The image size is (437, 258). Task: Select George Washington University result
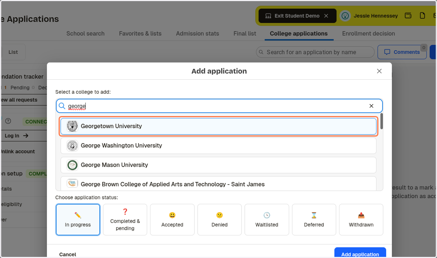219,146
